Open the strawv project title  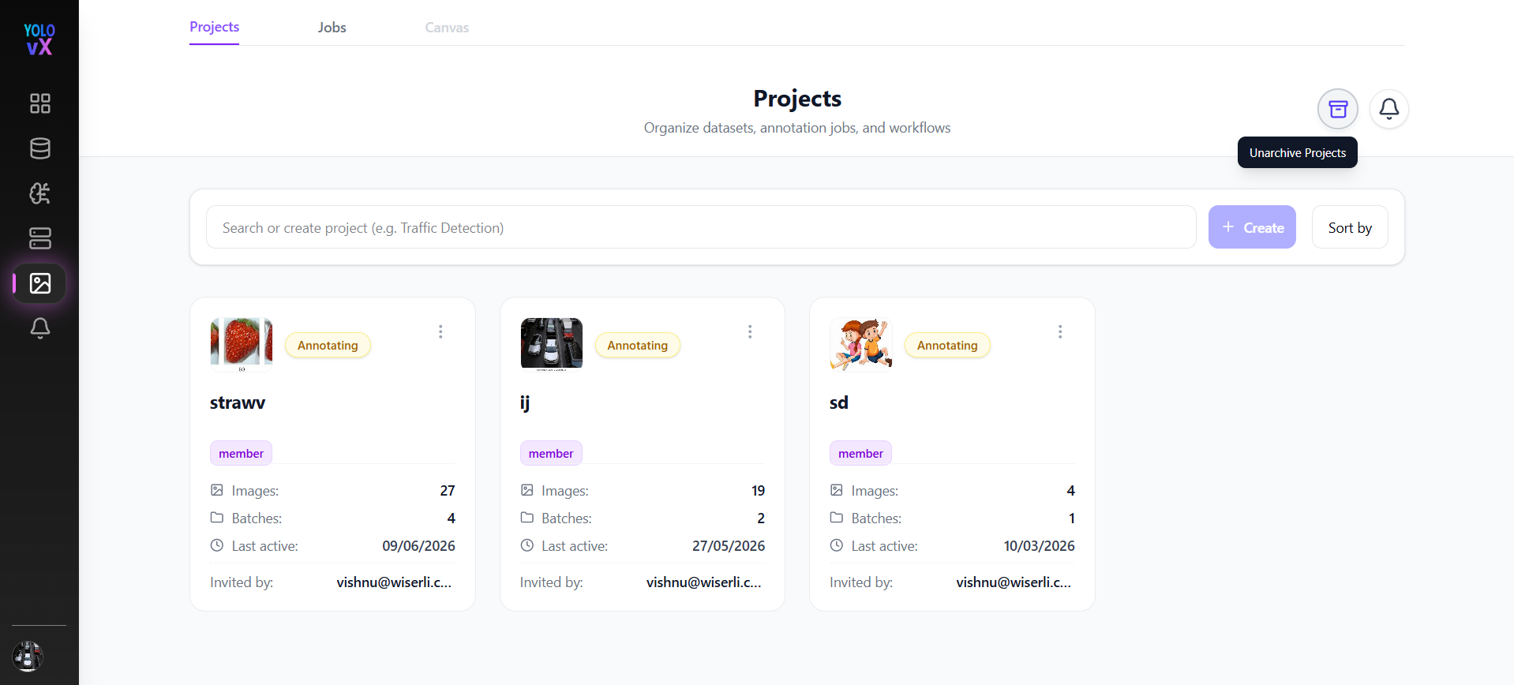(x=238, y=402)
